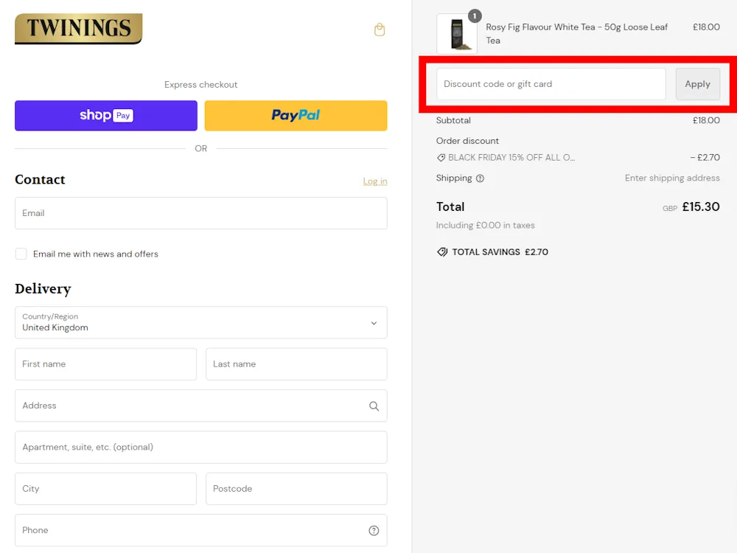Focus the Apartment, suite field
The image size is (737, 553).
(200, 448)
